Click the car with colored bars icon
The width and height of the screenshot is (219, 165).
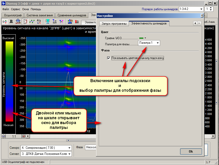[x=70, y=22]
